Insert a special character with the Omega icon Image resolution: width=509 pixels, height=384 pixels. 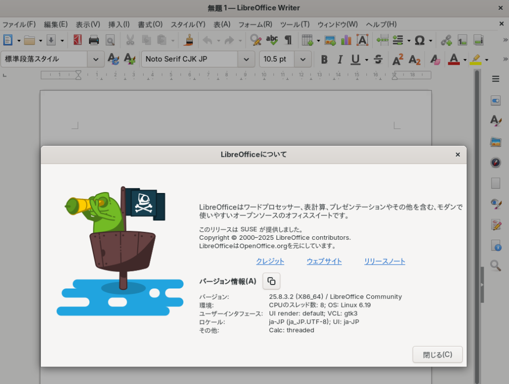(x=420, y=40)
